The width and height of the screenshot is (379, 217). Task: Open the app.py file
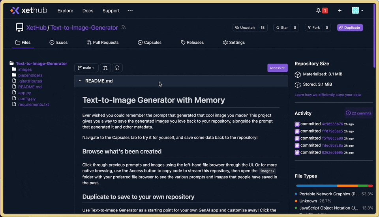(24, 93)
